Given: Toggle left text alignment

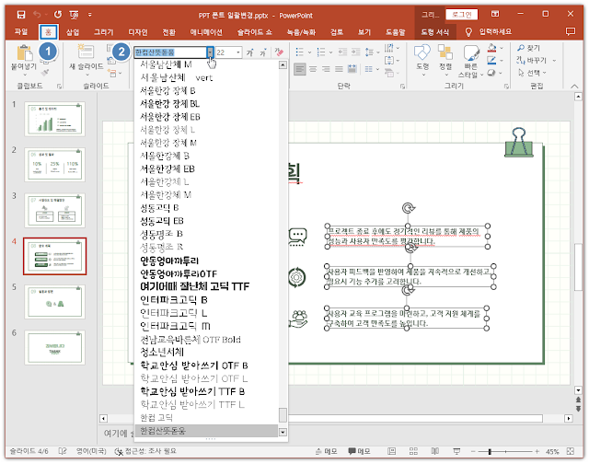Looking at the screenshot, I should (299, 69).
